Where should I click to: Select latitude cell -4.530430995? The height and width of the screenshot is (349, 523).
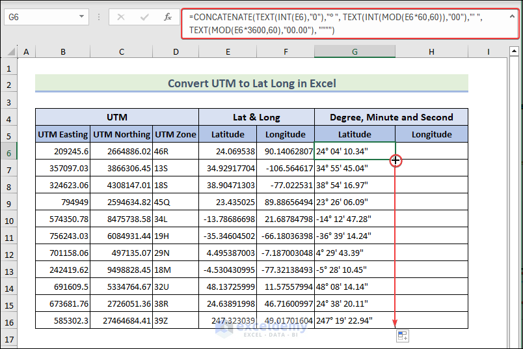pyautogui.click(x=228, y=270)
